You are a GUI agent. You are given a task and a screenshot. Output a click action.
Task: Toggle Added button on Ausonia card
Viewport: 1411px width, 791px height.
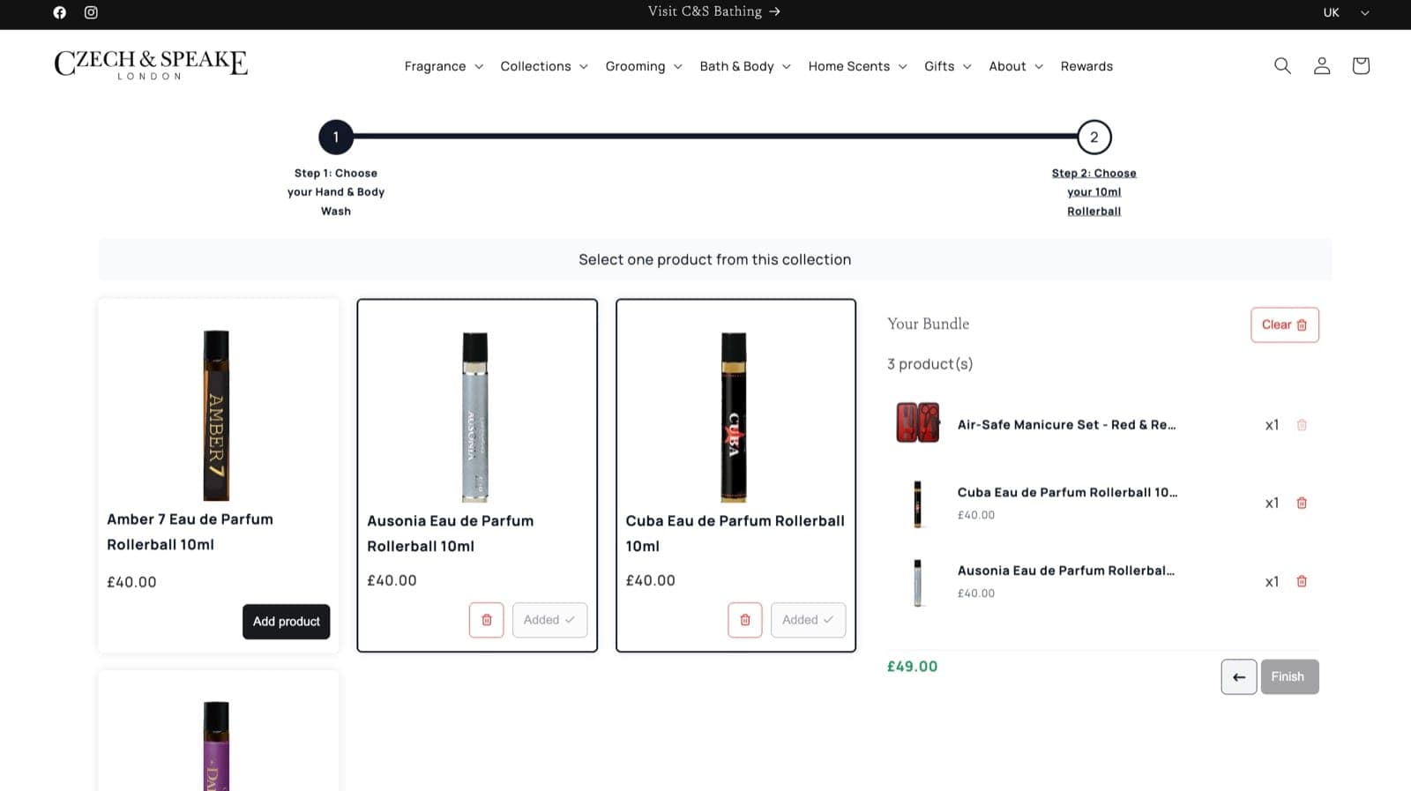(x=549, y=620)
